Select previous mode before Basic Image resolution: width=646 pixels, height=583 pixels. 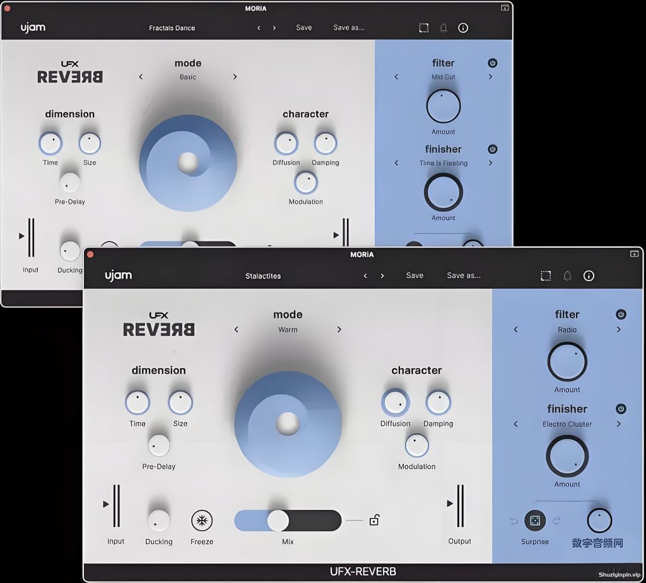(x=141, y=77)
